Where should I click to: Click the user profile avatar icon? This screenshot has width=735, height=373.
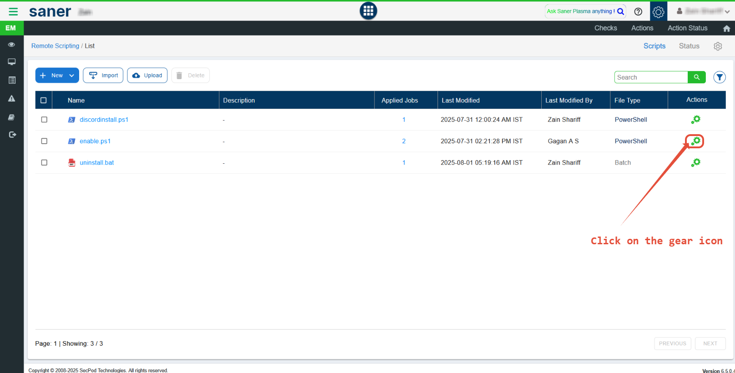point(680,11)
